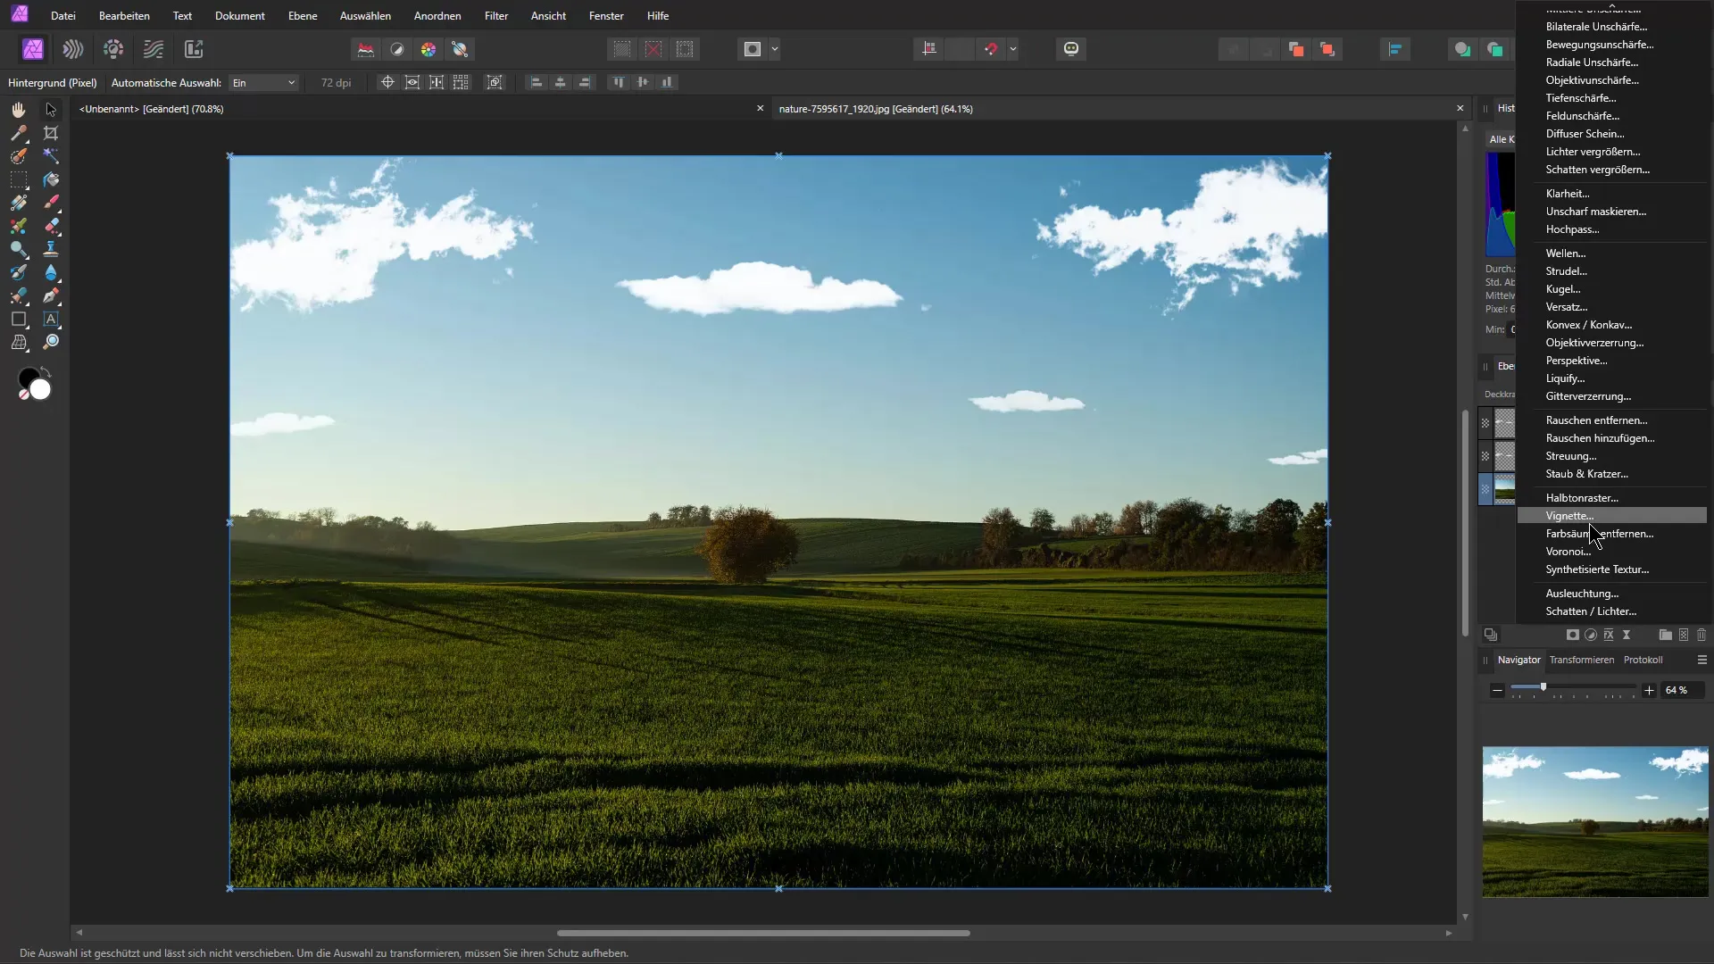Image resolution: width=1714 pixels, height=964 pixels.
Task: Select the Erase Brush tool
Action: tap(51, 226)
